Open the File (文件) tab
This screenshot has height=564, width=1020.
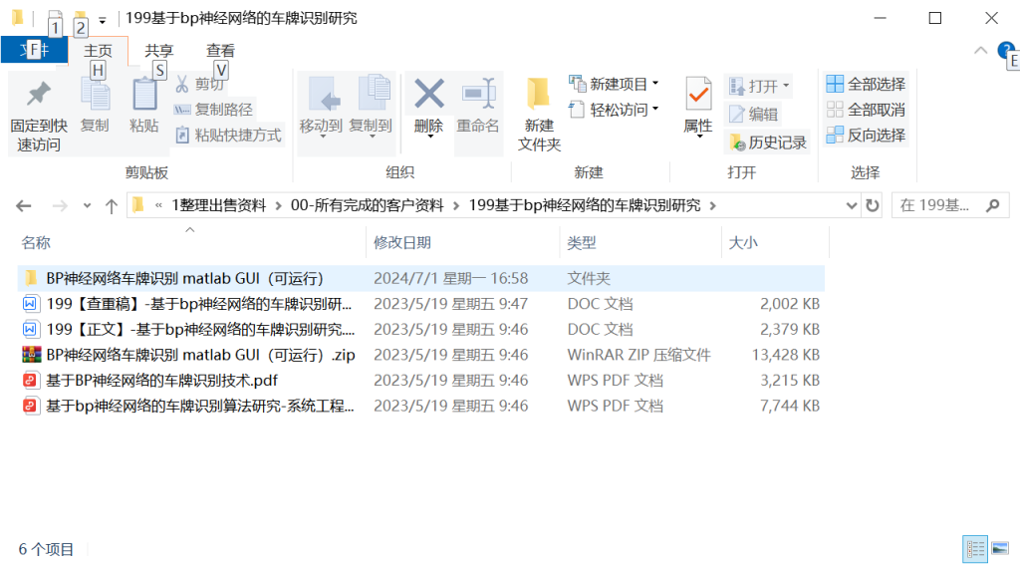[35, 50]
